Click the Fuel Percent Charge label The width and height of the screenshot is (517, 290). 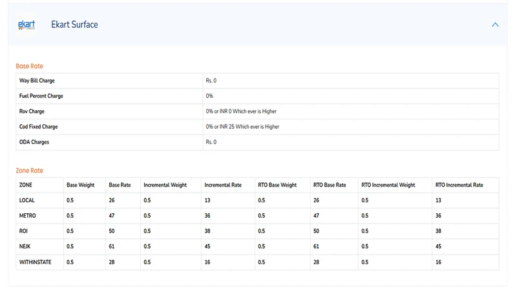41,96
